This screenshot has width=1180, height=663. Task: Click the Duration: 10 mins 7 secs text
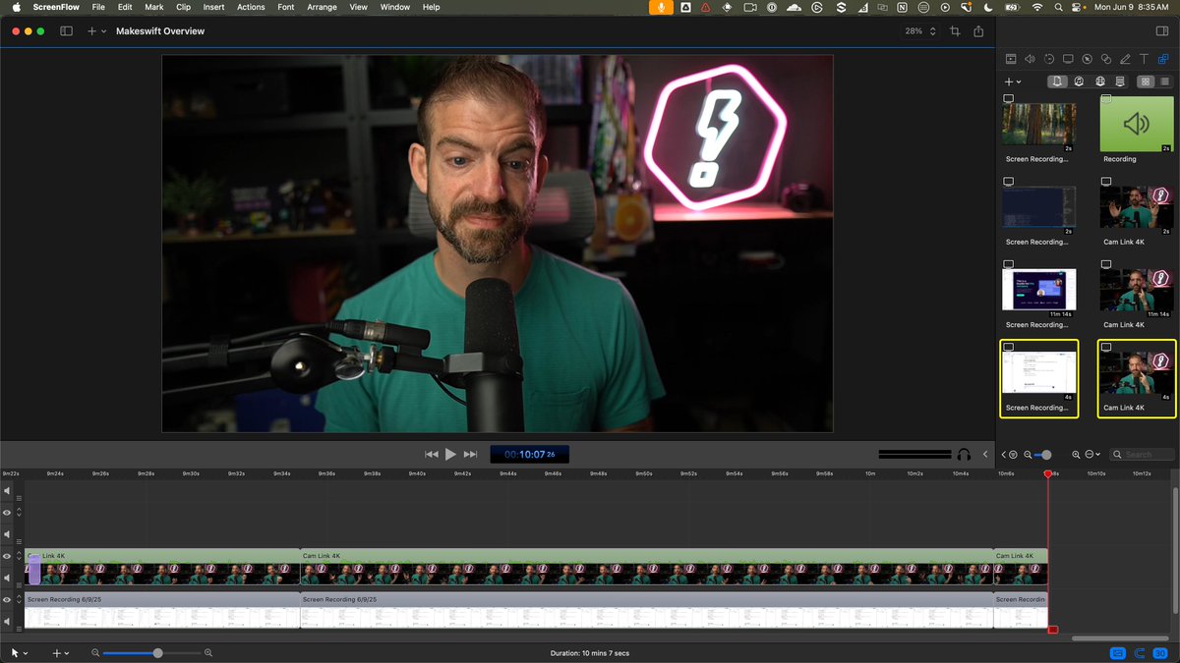click(590, 652)
